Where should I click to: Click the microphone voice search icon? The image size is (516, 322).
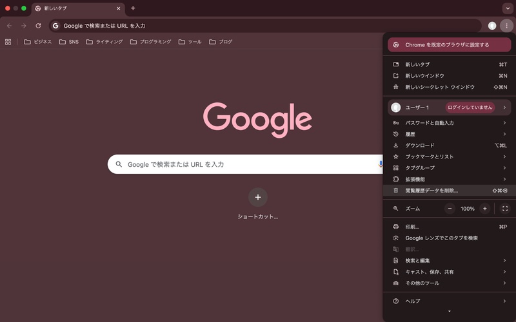pos(381,164)
